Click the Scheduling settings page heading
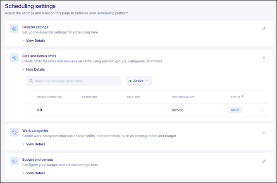 30,6
